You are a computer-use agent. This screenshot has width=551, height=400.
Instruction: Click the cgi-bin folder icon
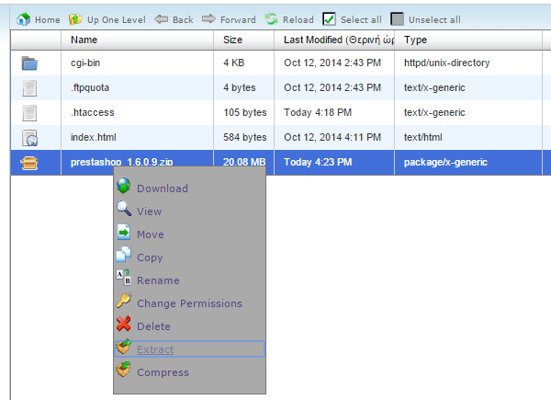coord(29,63)
